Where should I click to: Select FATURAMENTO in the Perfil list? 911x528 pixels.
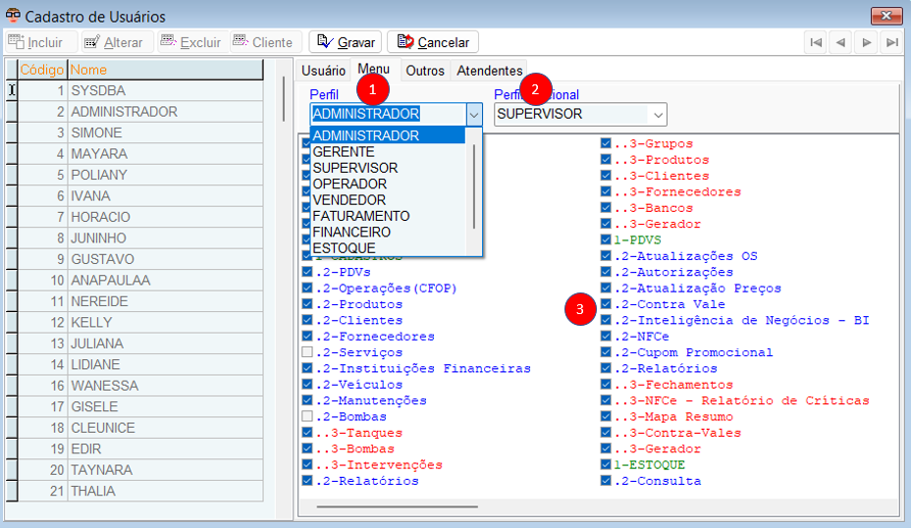point(388,216)
